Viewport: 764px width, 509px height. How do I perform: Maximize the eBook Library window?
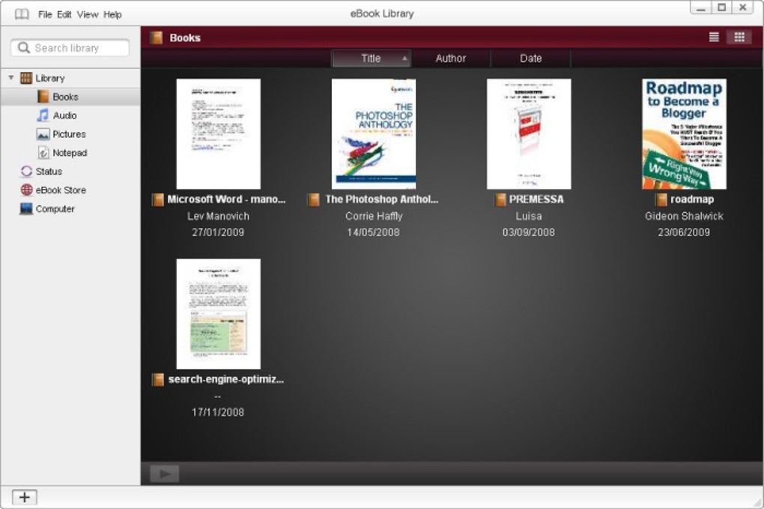coord(721,7)
